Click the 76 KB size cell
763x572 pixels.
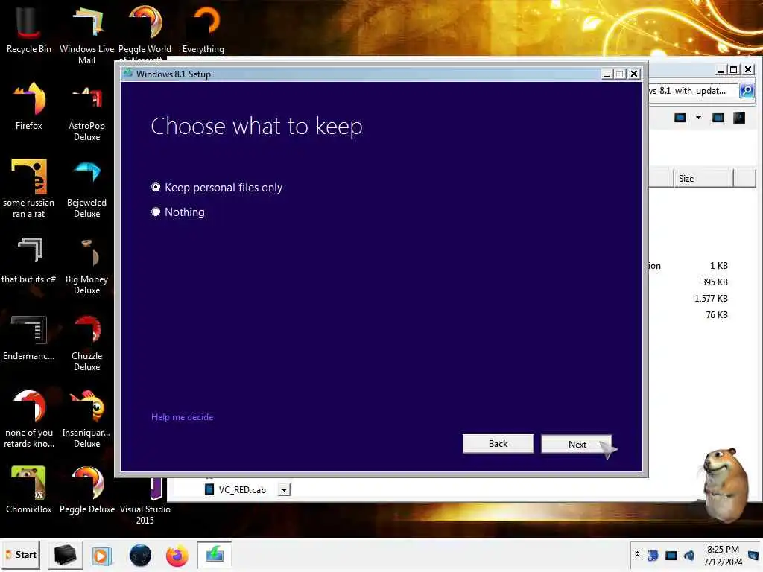tap(717, 315)
